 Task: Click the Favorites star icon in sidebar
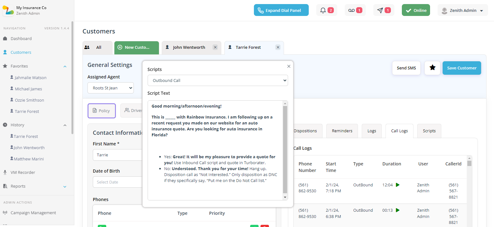(5, 66)
